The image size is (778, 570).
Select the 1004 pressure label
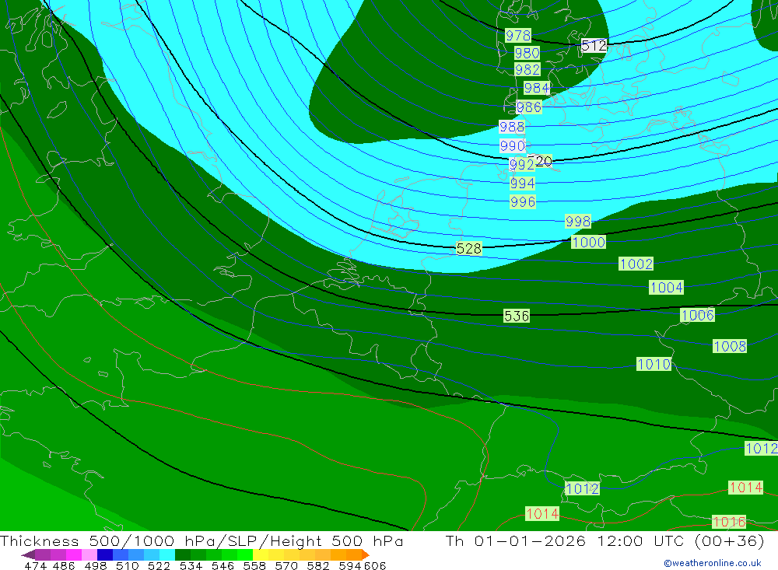click(x=667, y=287)
